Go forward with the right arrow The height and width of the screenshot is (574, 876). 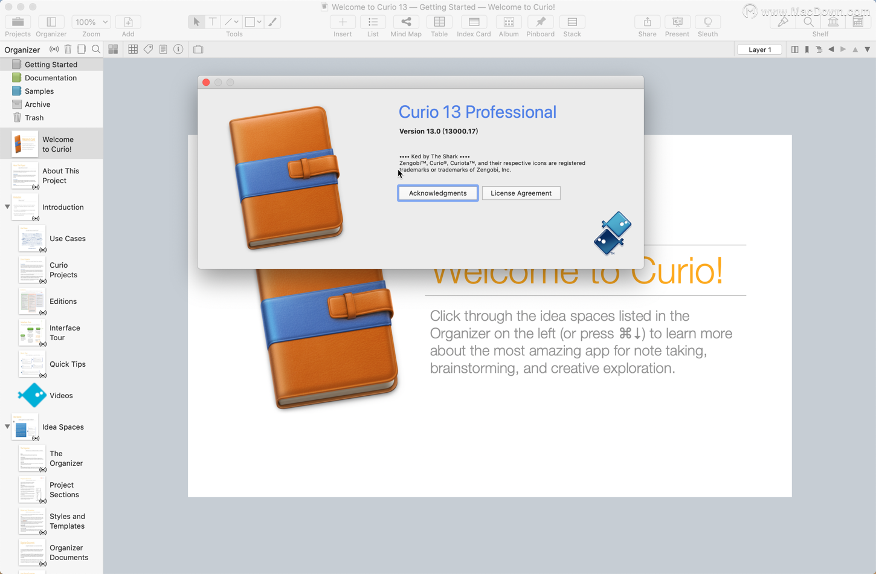click(843, 50)
